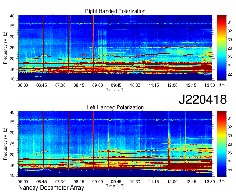The width and height of the screenshot is (236, 192).
Task: Click 13:30 time tick of Right Handed plot
Action: (x=210, y=85)
